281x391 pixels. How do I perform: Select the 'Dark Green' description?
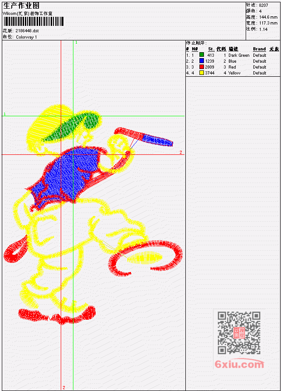coord(239,55)
